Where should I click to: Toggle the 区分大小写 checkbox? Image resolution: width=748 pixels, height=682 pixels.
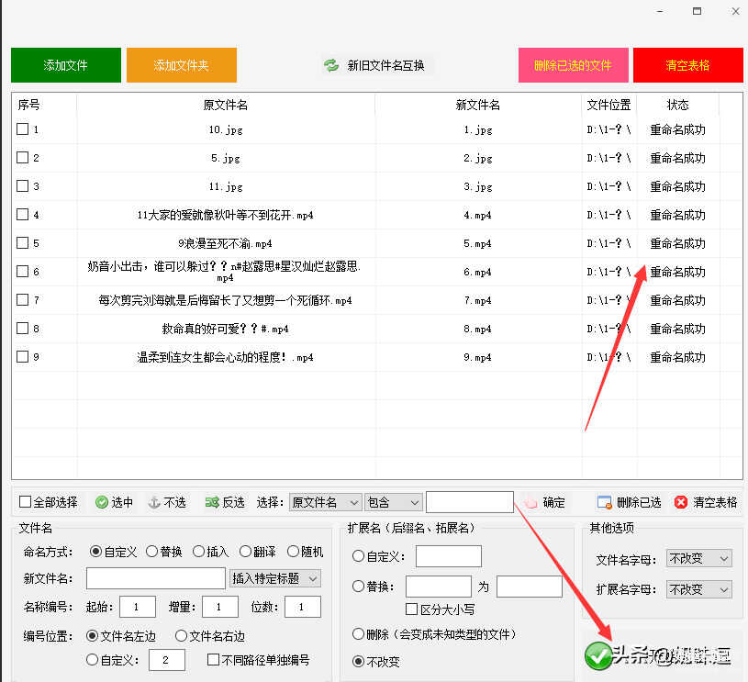(412, 609)
